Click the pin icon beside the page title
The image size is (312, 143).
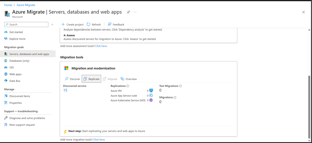point(128,12)
